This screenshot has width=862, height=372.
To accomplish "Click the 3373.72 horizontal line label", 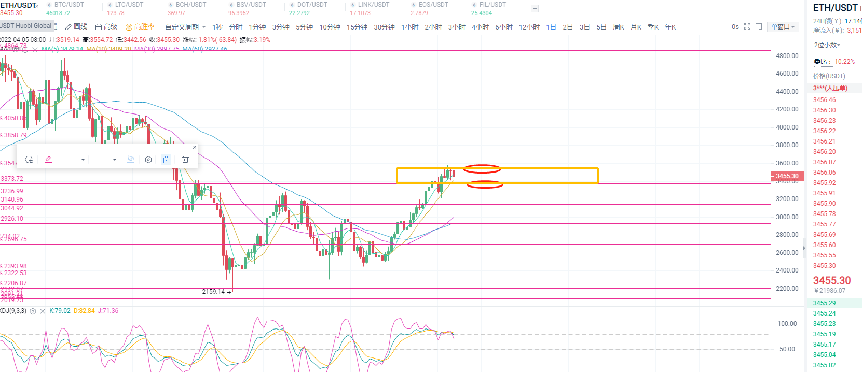I will click(x=12, y=179).
